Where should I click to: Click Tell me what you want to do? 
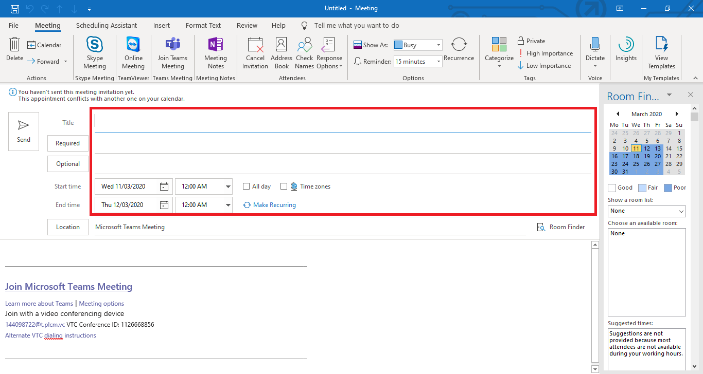(x=357, y=26)
